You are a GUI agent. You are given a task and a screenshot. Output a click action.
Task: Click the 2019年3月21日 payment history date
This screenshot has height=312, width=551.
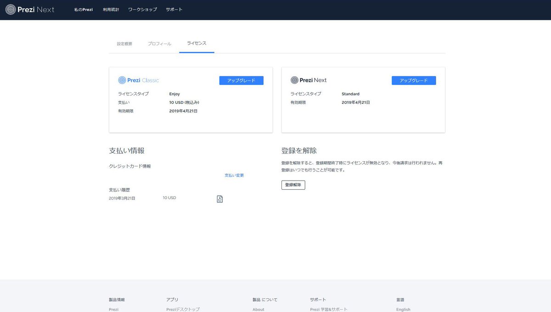coord(122,198)
